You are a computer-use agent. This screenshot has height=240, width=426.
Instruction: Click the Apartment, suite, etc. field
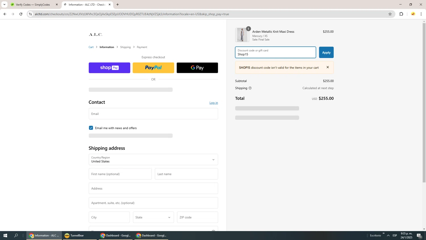[x=153, y=203]
